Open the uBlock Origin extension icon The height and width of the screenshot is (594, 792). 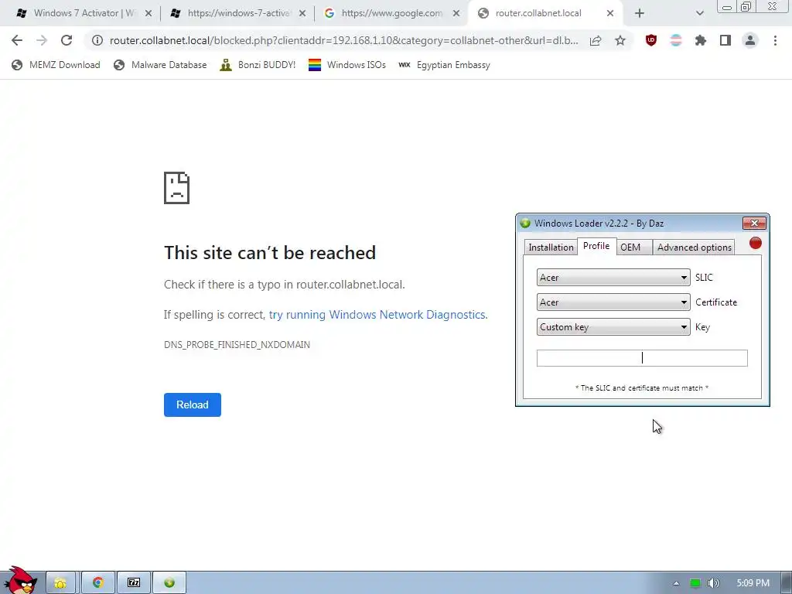pyautogui.click(x=651, y=40)
